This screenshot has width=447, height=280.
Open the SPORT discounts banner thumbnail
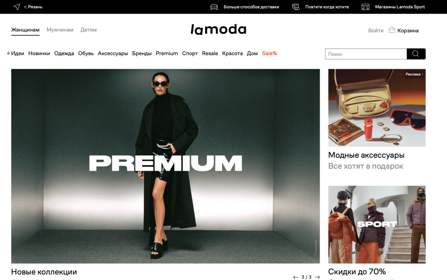pyautogui.click(x=377, y=224)
